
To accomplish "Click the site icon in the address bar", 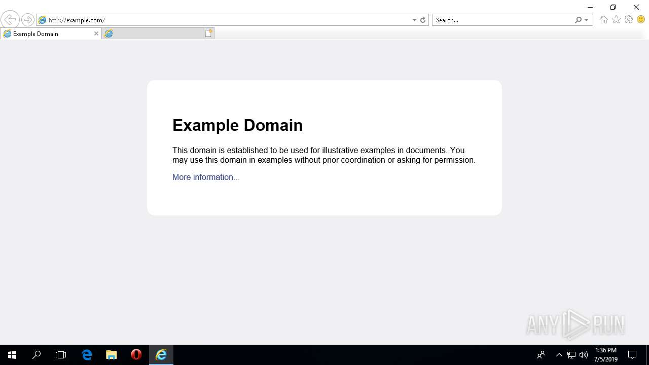I will pyautogui.click(x=43, y=20).
